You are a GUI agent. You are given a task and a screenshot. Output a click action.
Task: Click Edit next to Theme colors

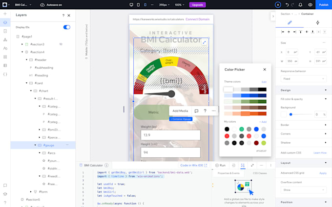tap(264, 82)
